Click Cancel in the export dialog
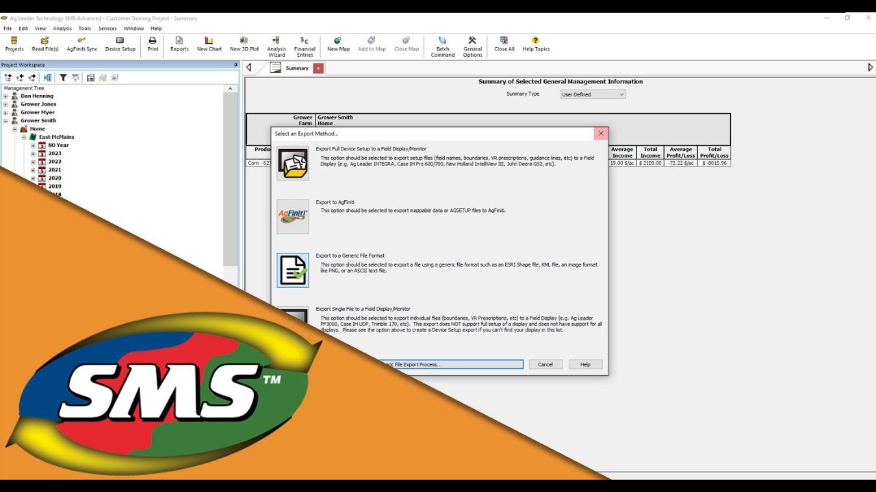Image resolution: width=876 pixels, height=492 pixels. pyautogui.click(x=545, y=364)
